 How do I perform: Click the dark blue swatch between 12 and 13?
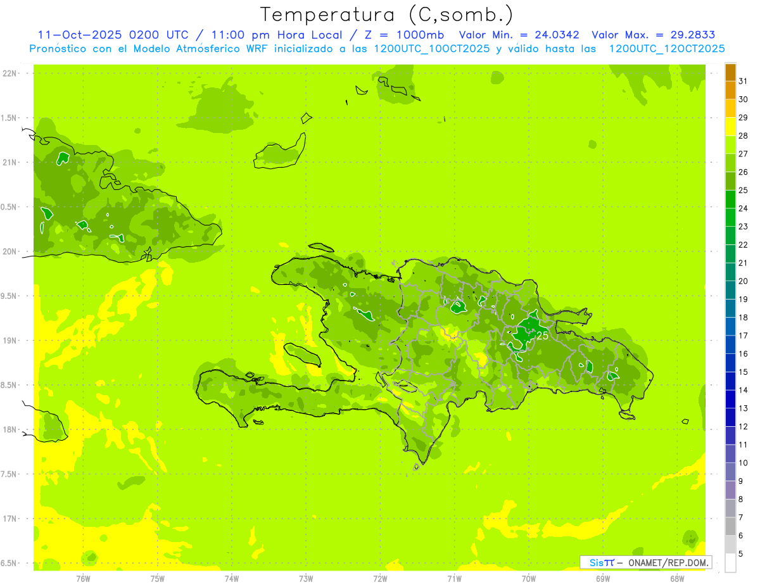pyautogui.click(x=730, y=417)
